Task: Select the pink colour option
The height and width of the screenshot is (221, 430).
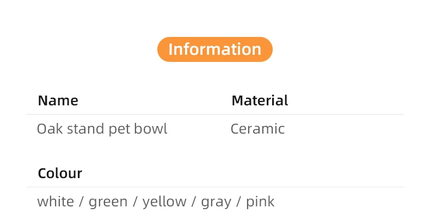Action: point(260,202)
